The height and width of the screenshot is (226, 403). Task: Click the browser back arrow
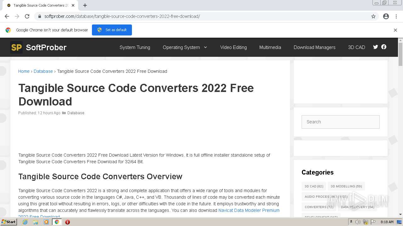tap(7, 16)
